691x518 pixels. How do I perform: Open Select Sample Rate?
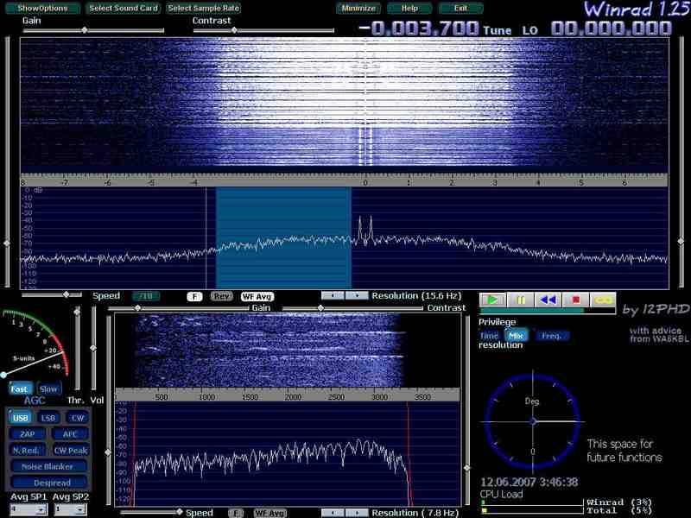coord(204,8)
